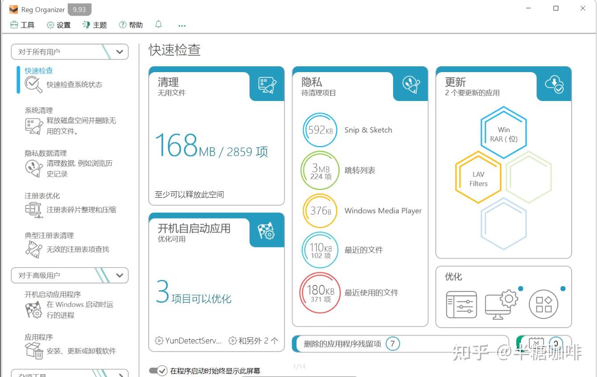Screen dimensions: 597x377
Task: Click the 注册表优化 sidebar icon
Action: [x=33, y=209]
